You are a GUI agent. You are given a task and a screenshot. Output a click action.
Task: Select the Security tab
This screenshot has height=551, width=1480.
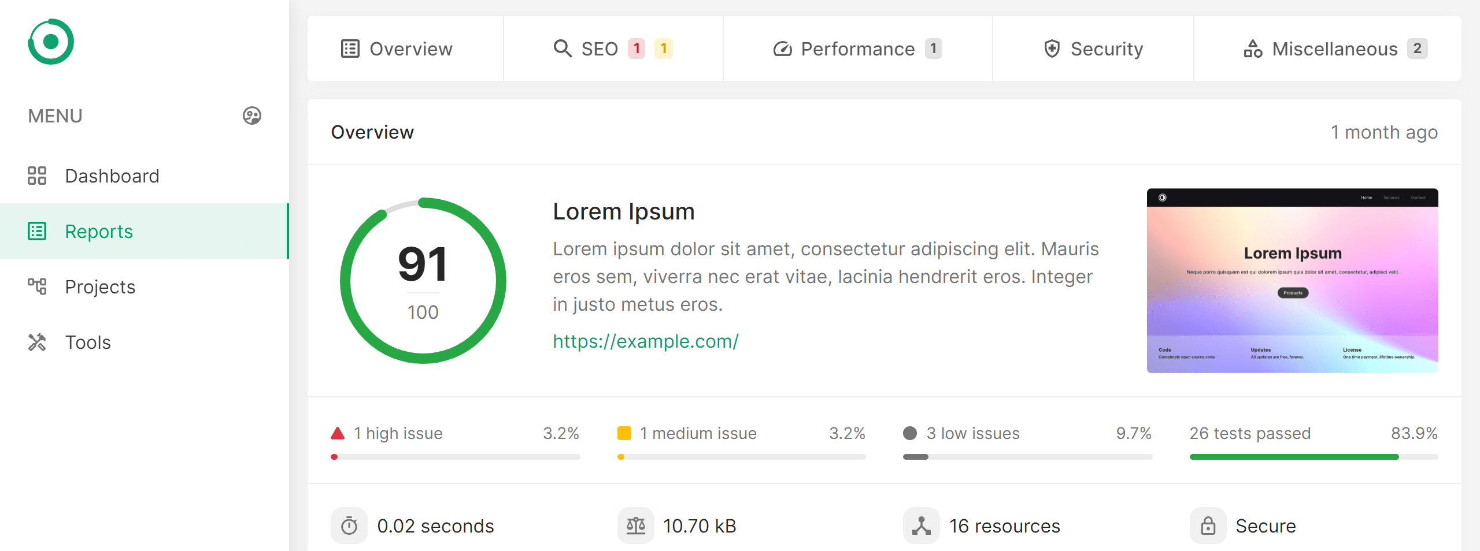tap(1093, 49)
